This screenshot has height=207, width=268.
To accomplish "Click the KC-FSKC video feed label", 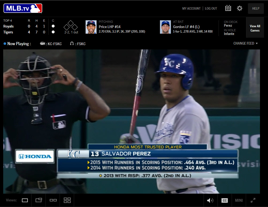I will tap(55, 44).
